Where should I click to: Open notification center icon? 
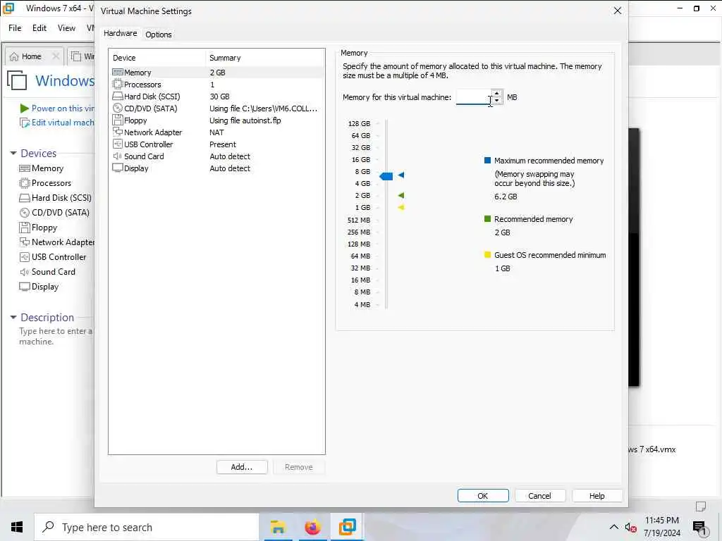tap(699, 527)
